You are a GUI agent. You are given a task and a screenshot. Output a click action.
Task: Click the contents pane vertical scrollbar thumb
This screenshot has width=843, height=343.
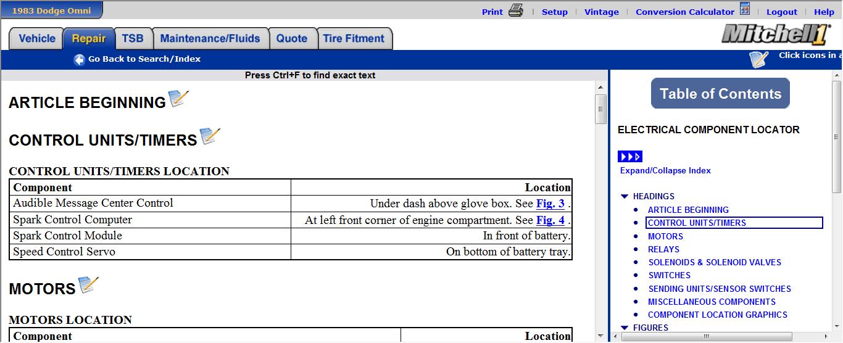pos(837,137)
